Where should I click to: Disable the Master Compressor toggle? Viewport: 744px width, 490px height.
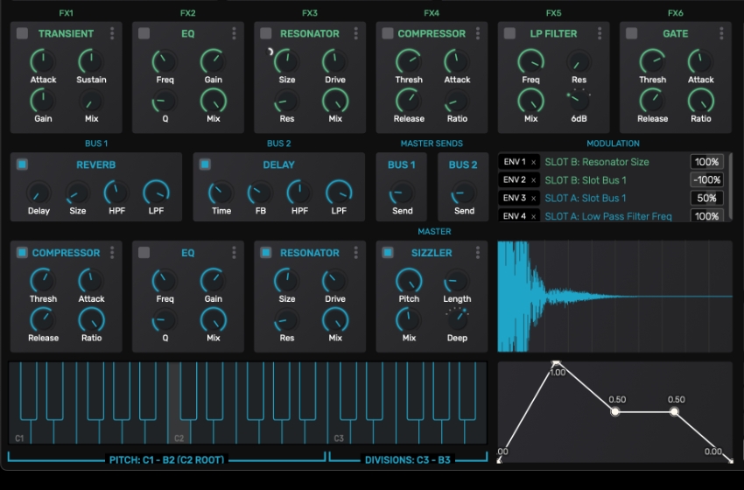tap(22, 252)
